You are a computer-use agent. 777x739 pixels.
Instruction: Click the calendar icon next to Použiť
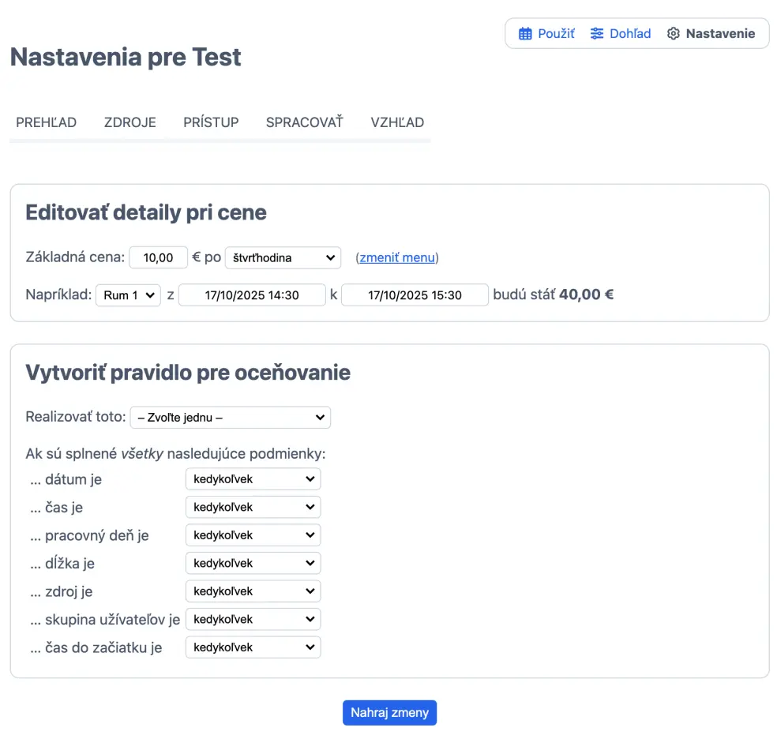tap(525, 34)
